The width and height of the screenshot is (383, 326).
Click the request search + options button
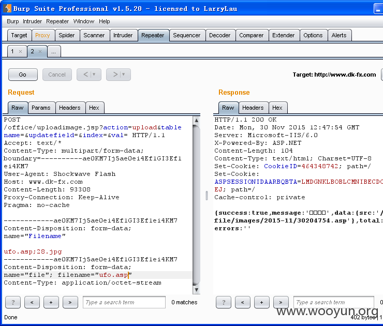click(x=51, y=302)
